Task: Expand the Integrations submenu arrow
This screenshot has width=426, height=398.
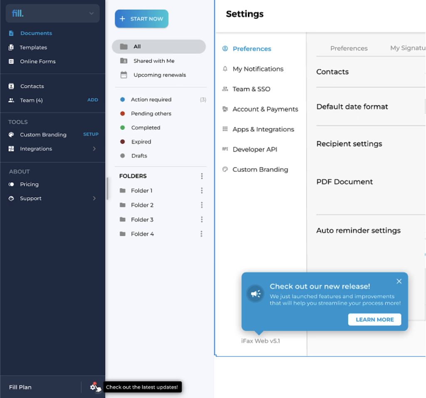Action: click(94, 148)
